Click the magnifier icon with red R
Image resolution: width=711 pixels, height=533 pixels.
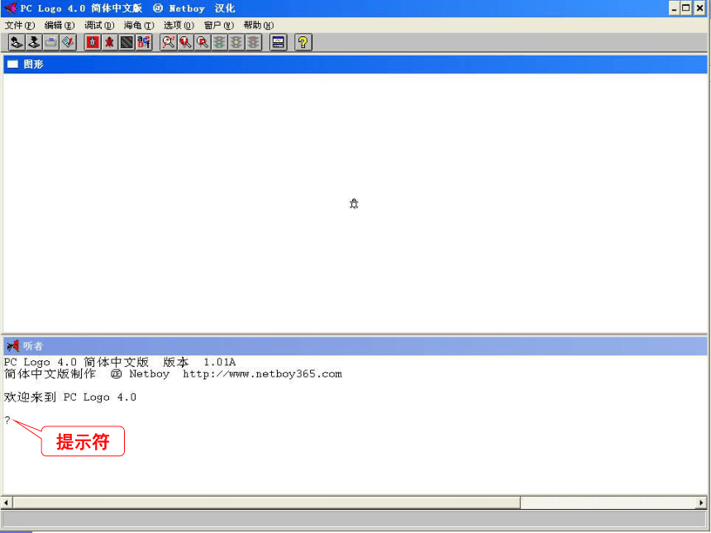click(x=203, y=43)
